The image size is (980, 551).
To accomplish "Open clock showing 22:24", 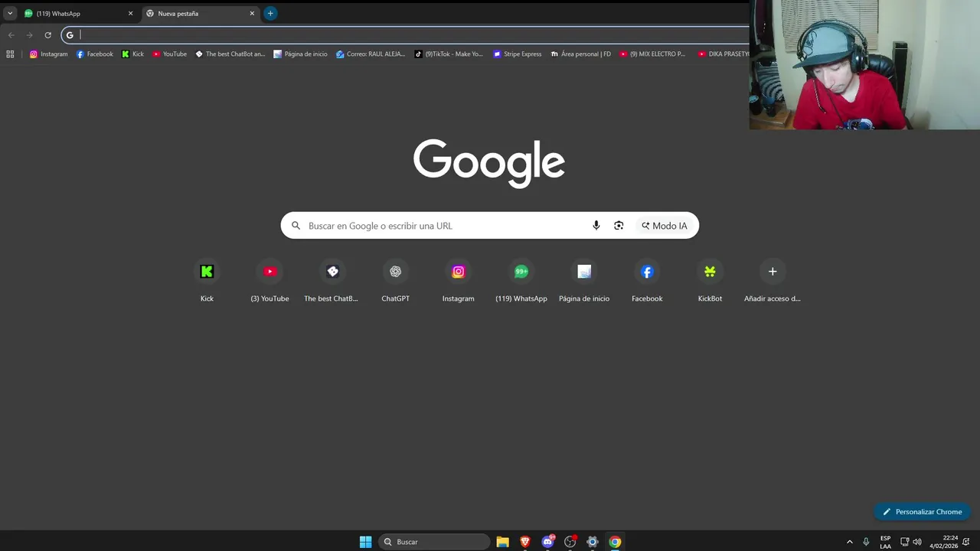I will pyautogui.click(x=944, y=542).
